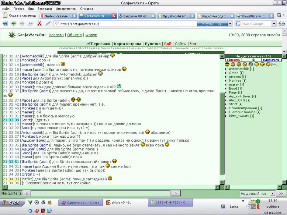Open the Инструменты menu

(x=66, y=8)
